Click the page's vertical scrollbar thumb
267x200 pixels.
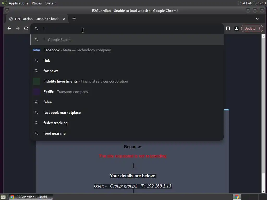tap(263, 105)
